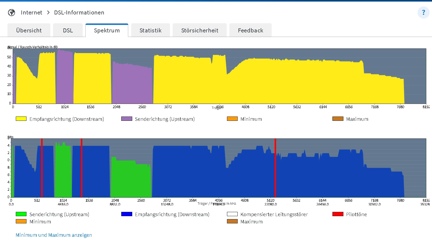Viewport: 432px width, 240px height.
Task: Switch to the Störsicherheit tab
Action: click(x=200, y=31)
